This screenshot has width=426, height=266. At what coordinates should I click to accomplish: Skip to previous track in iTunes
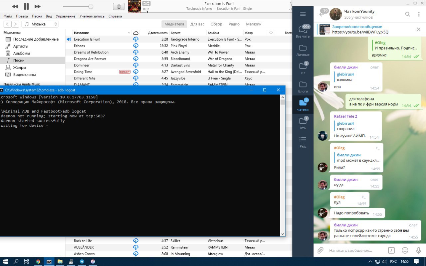[x=15, y=6]
